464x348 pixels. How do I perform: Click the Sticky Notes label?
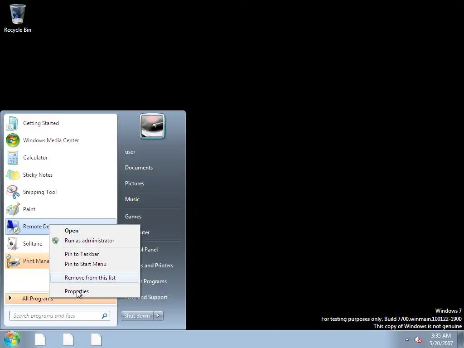click(x=38, y=175)
